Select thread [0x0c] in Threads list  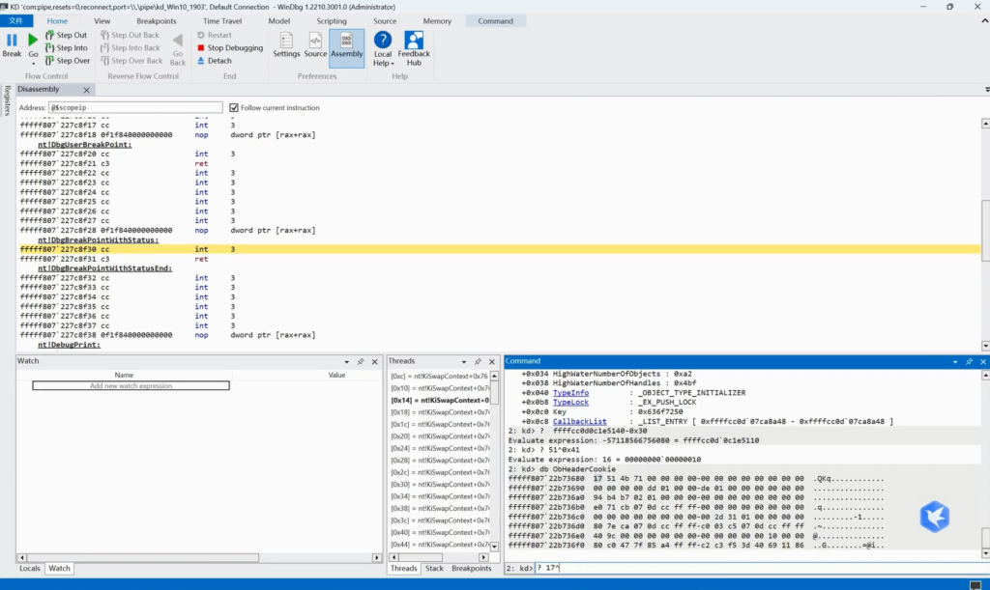pyautogui.click(x=440, y=377)
